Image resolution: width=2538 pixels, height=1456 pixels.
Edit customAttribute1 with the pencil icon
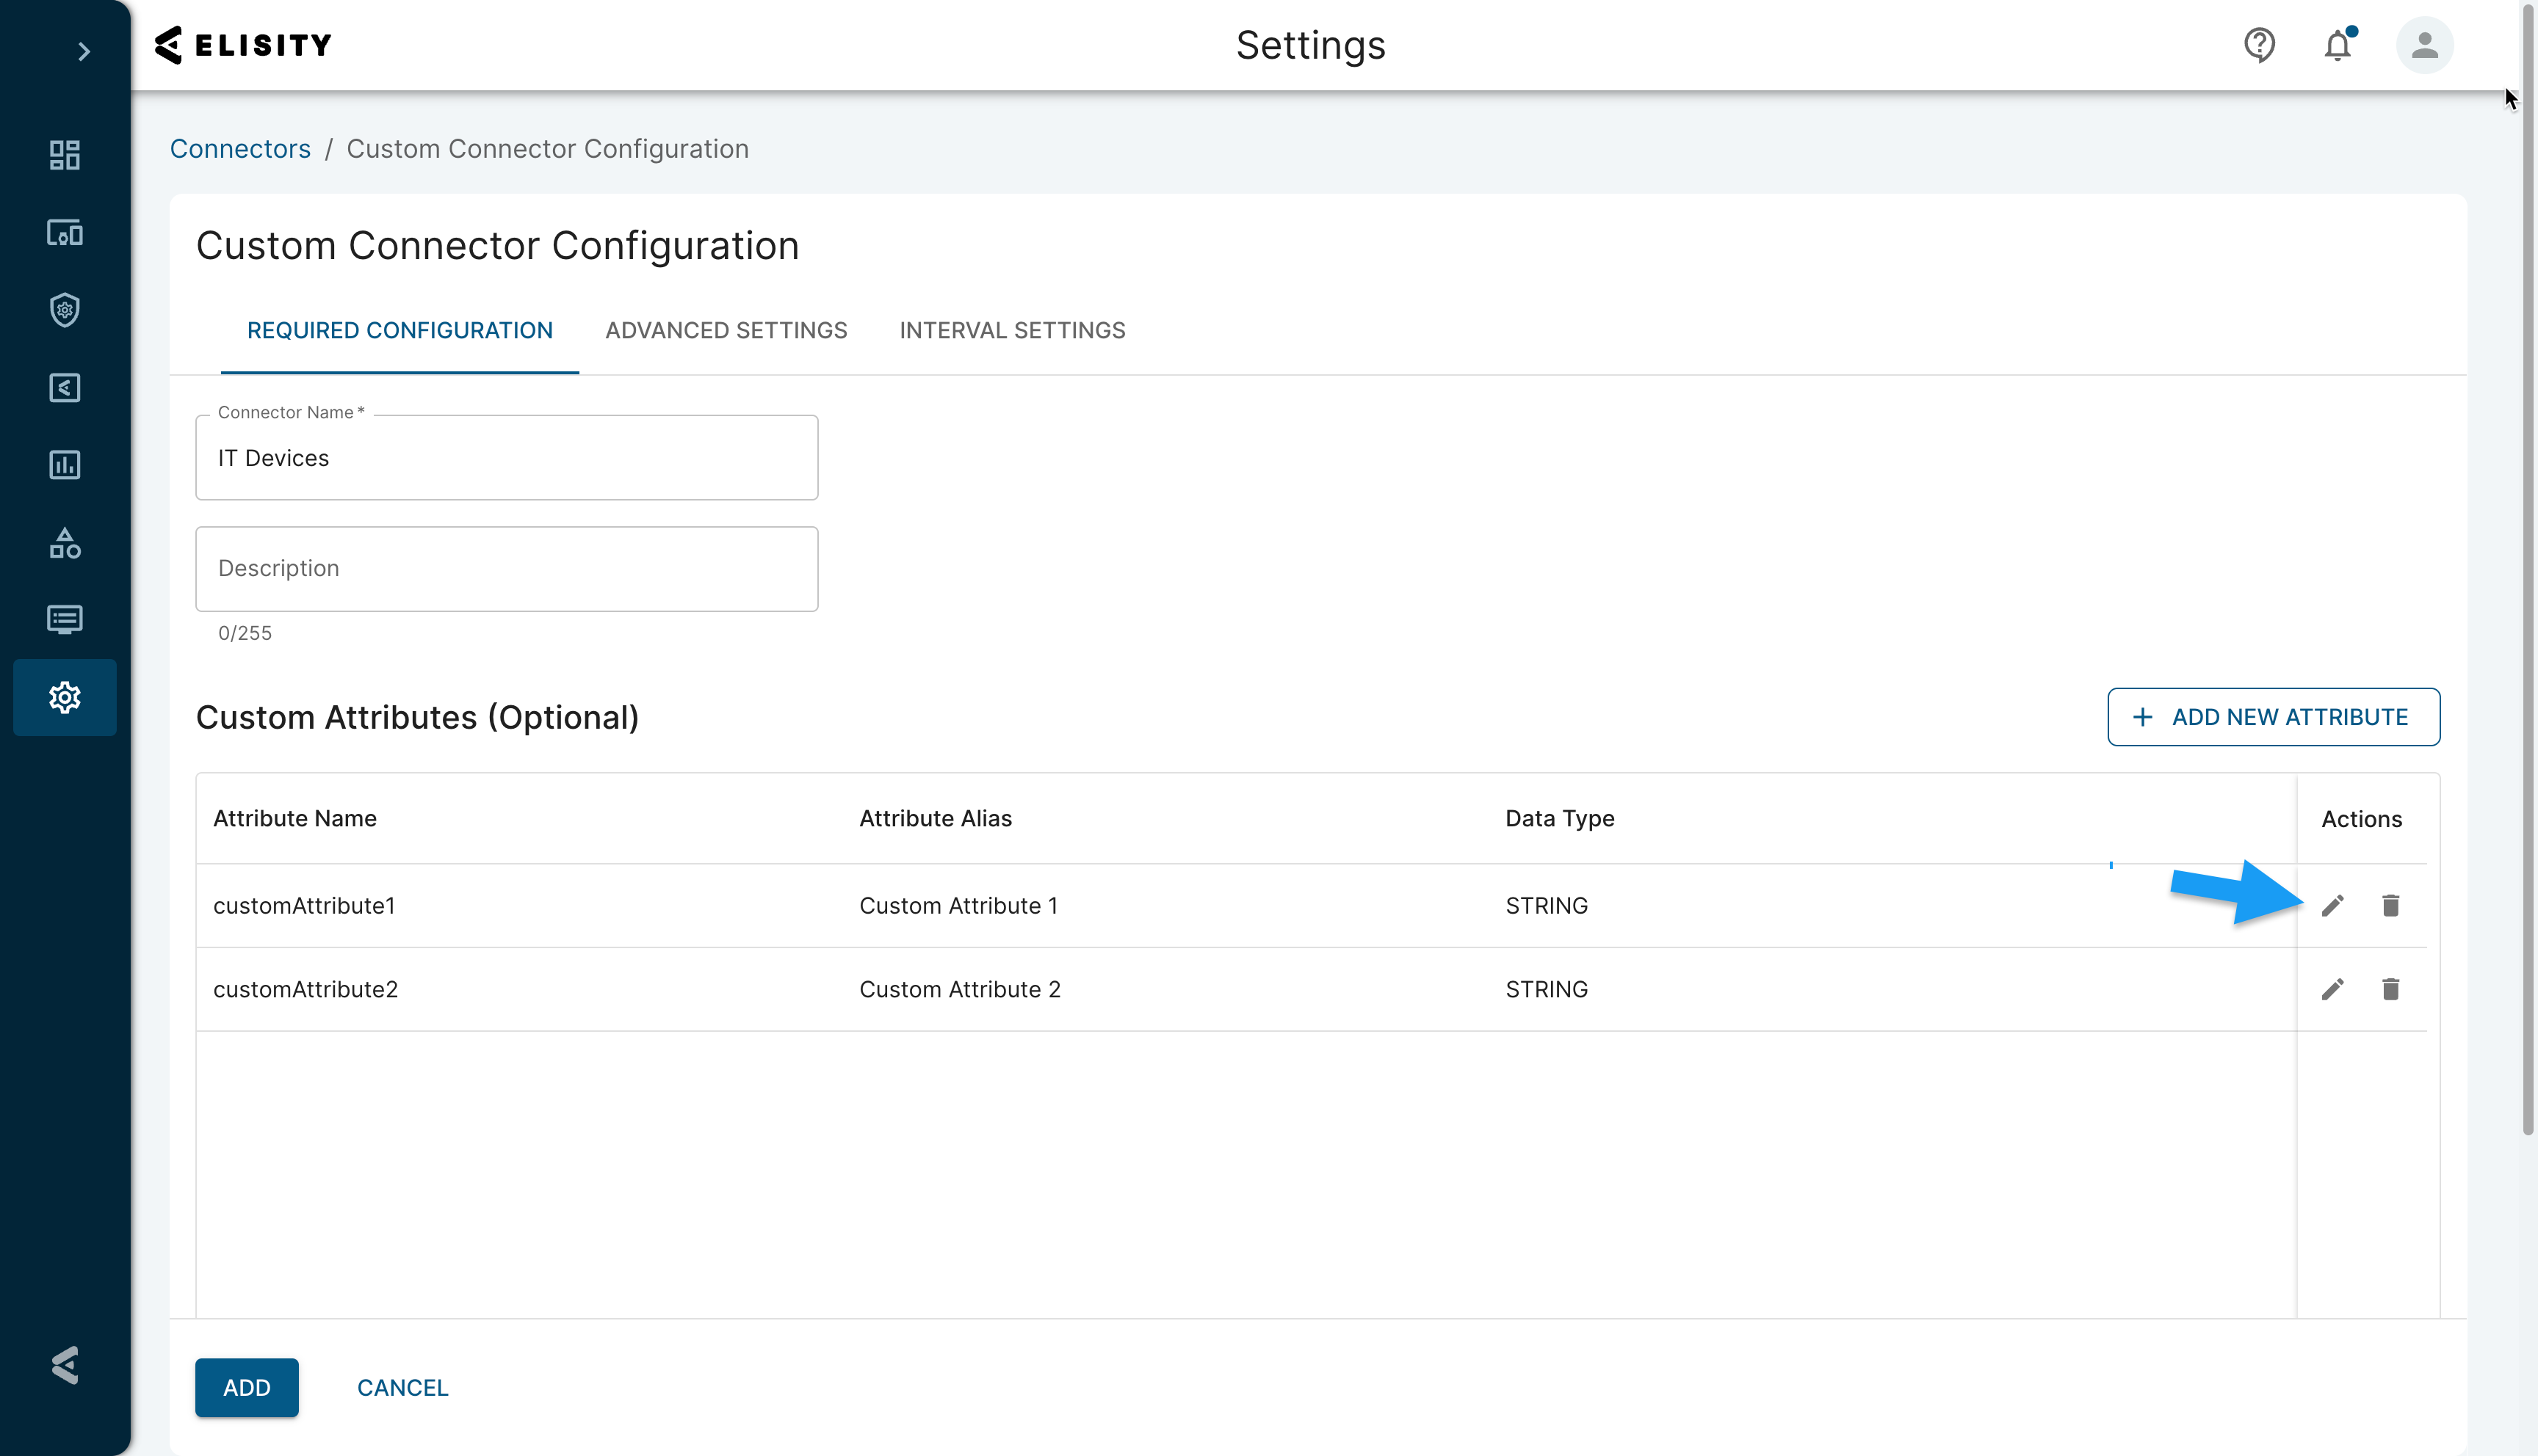(2333, 905)
